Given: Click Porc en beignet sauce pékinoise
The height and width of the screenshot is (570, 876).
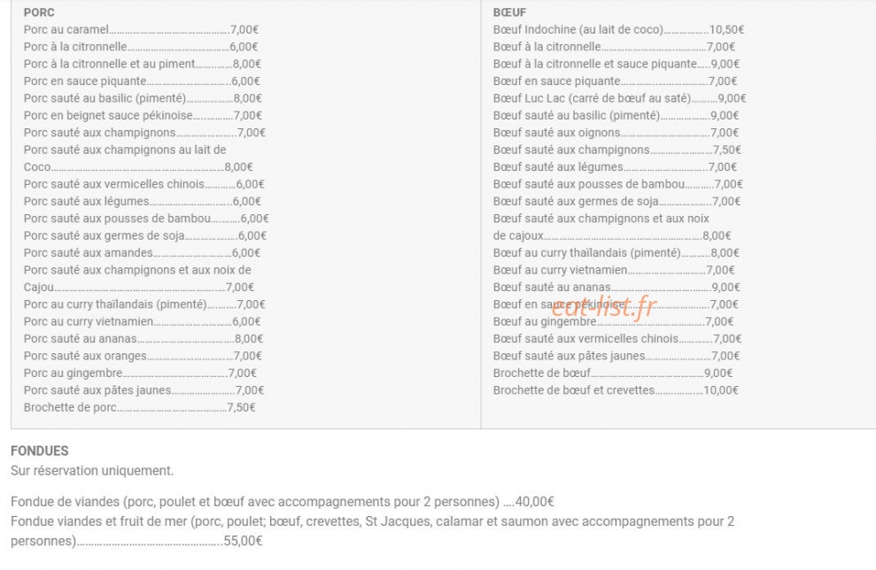Looking at the screenshot, I should coord(143,116).
